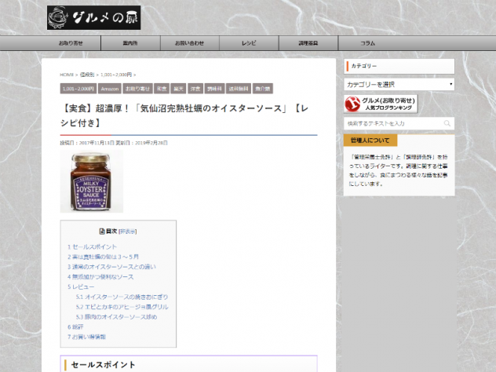This screenshot has width=496, height=372.
Task: Jump to section 5 レビュー
Action: tap(81, 287)
